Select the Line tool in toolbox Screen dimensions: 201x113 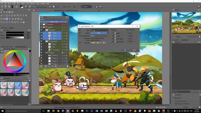(4, 15)
